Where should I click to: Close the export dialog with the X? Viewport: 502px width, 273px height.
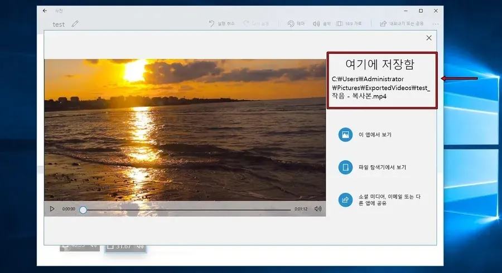tap(429, 38)
